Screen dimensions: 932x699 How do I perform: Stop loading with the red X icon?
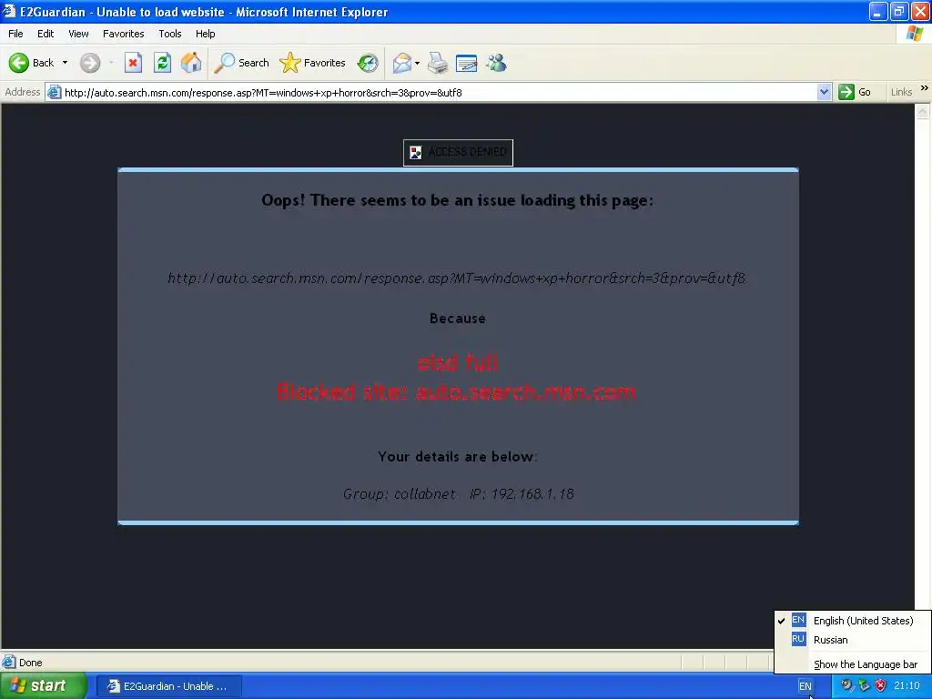click(x=133, y=63)
